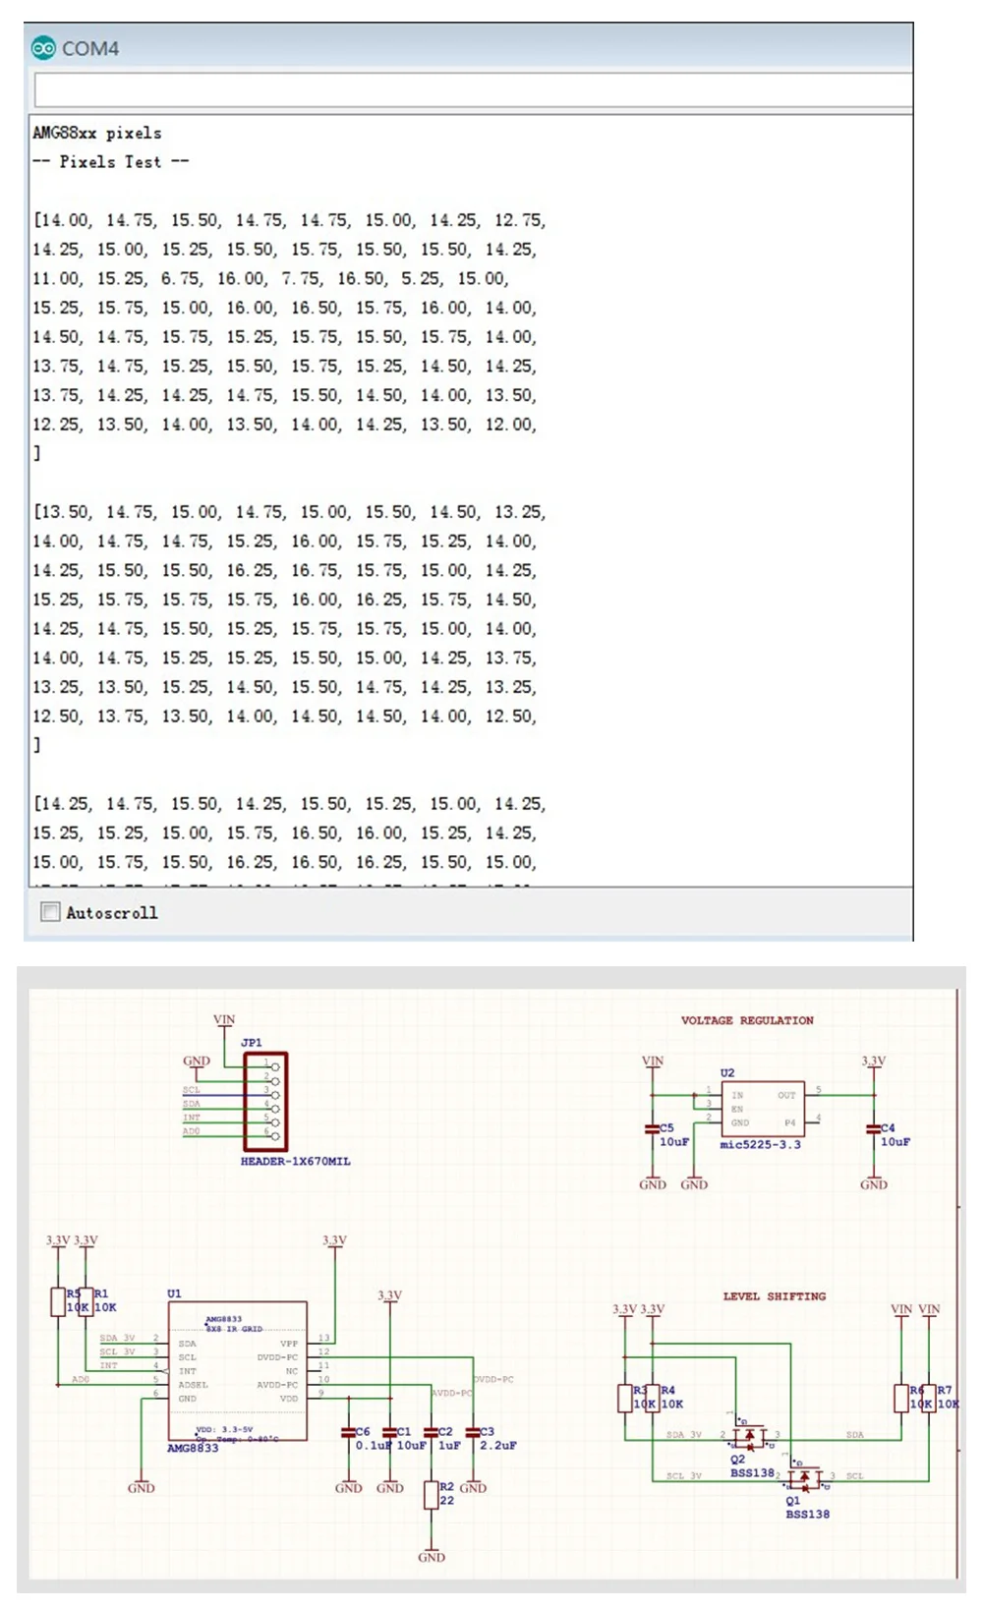Enable the Autoscroll checkbox
Screen dimensions: 983x1608
[50, 912]
